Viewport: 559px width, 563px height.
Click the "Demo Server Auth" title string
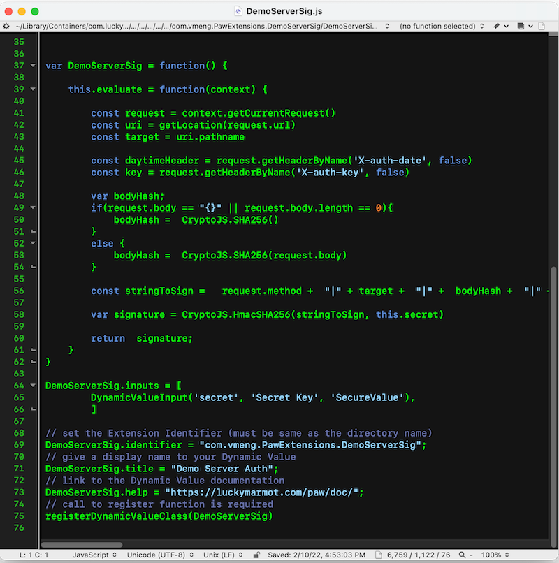click(222, 469)
